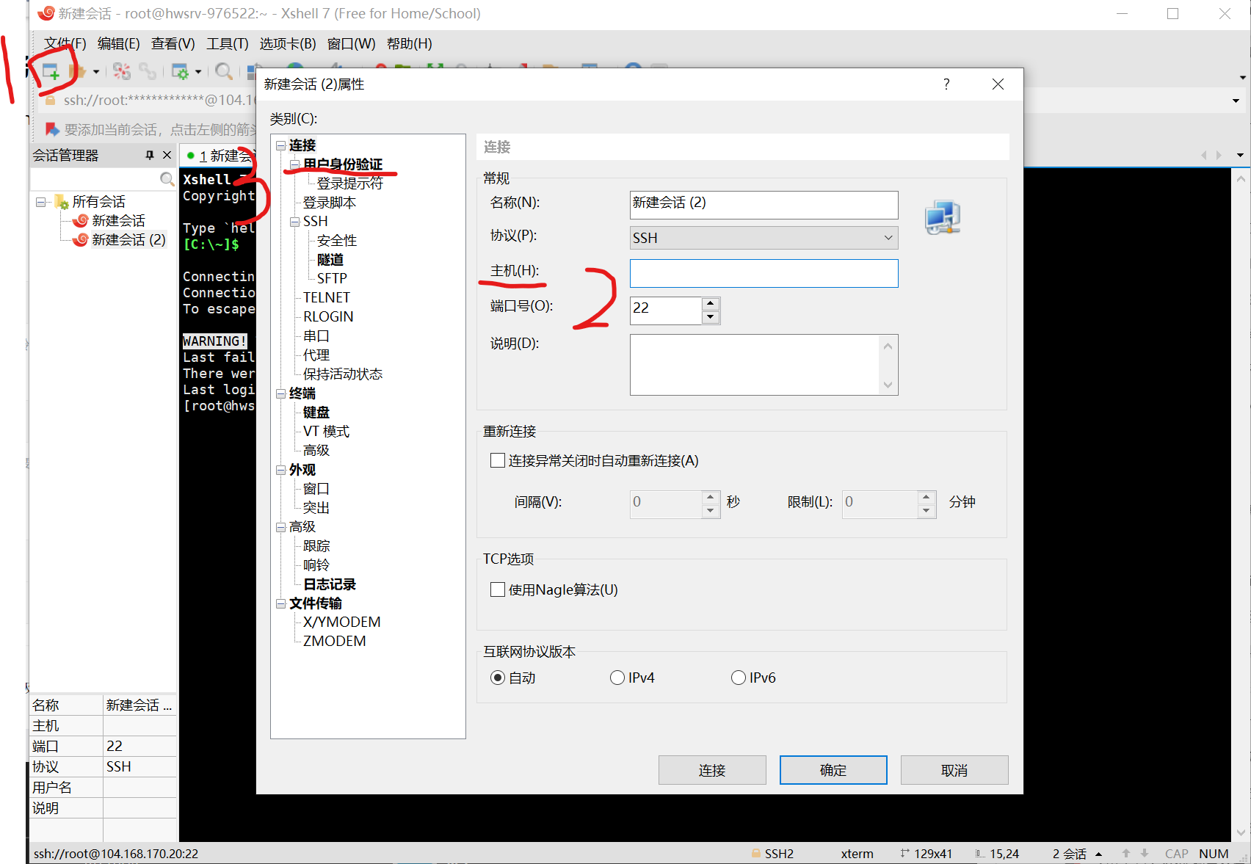Click the 连接 button
1251x864 pixels.
coord(711,769)
